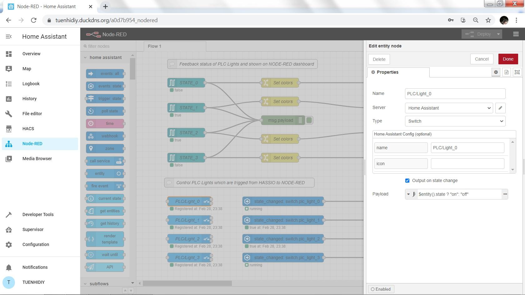Show node appearance tab icon
The width and height of the screenshot is (525, 295).
[x=517, y=72]
